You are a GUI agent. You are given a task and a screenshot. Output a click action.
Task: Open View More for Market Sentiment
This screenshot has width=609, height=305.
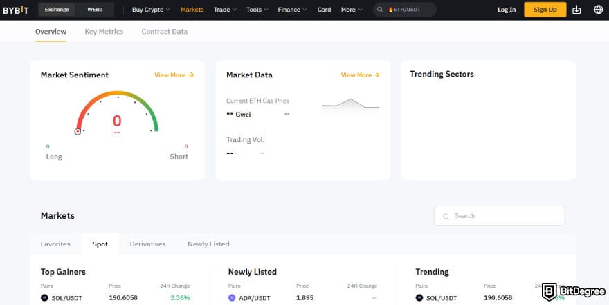(x=174, y=75)
